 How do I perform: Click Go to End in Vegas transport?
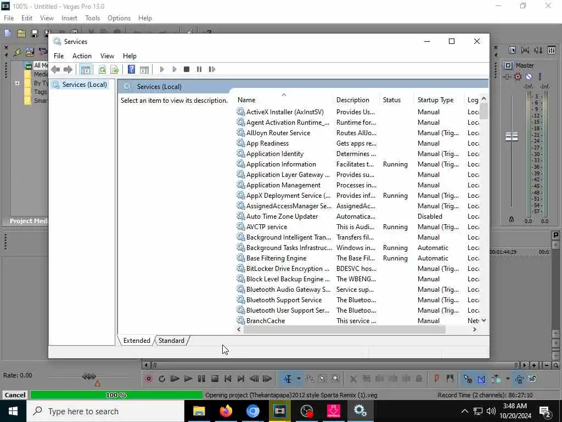pyautogui.click(x=241, y=379)
